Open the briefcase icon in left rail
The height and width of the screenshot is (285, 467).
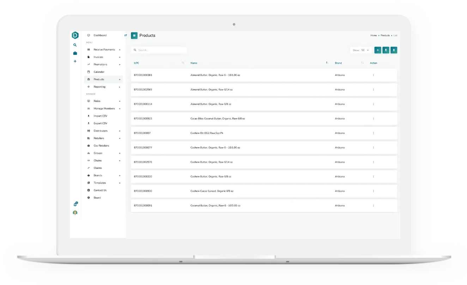pyautogui.click(x=75, y=53)
